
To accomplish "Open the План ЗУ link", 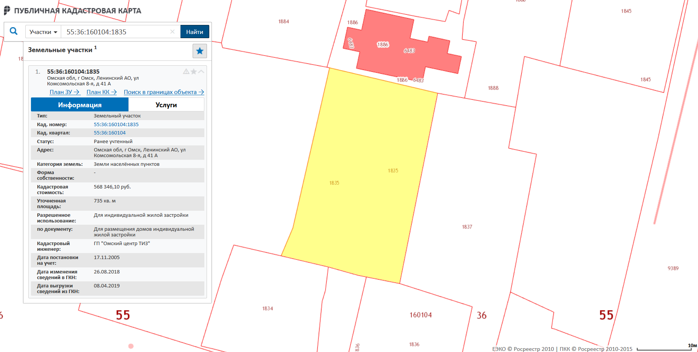I will coord(64,92).
